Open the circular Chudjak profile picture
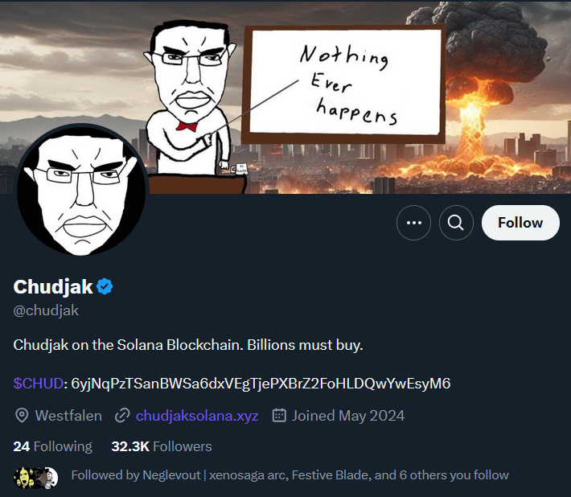 pos(81,190)
